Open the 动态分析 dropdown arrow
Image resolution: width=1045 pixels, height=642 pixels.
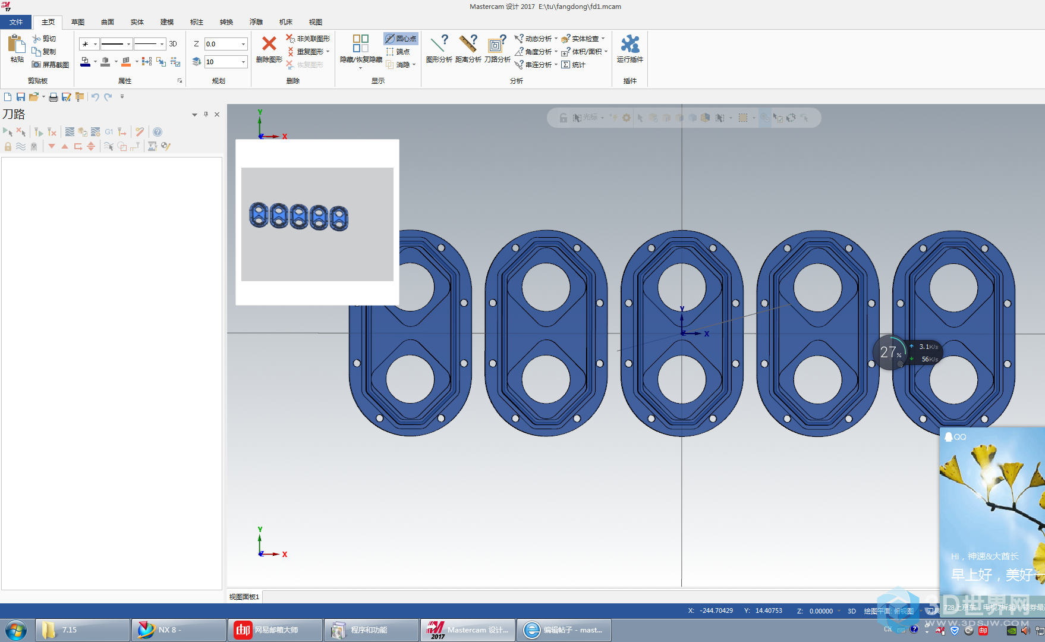pyautogui.click(x=556, y=39)
